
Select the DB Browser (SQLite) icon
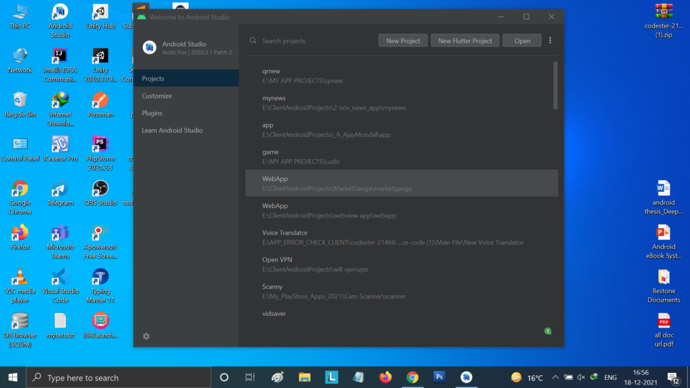point(20,330)
